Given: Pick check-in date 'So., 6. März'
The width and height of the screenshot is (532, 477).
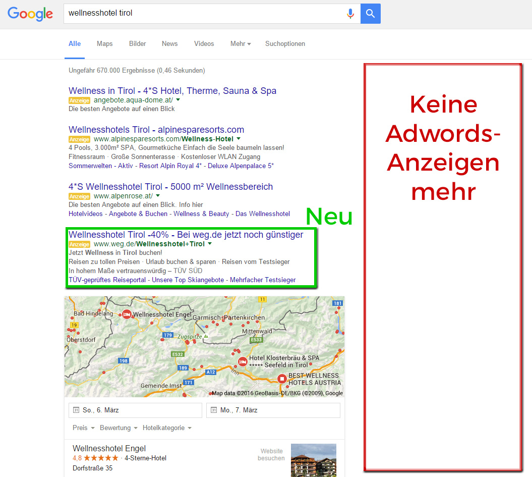Looking at the screenshot, I should (135, 410).
